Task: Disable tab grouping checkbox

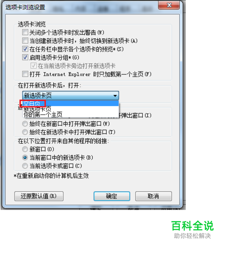Action: pyautogui.click(x=25, y=58)
